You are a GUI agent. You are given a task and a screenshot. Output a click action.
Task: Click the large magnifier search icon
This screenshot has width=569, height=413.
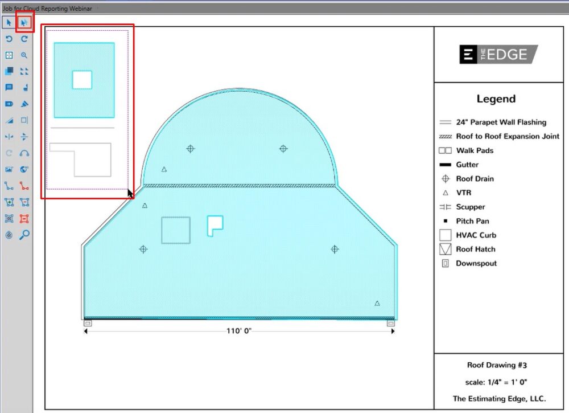pyautogui.click(x=24, y=235)
